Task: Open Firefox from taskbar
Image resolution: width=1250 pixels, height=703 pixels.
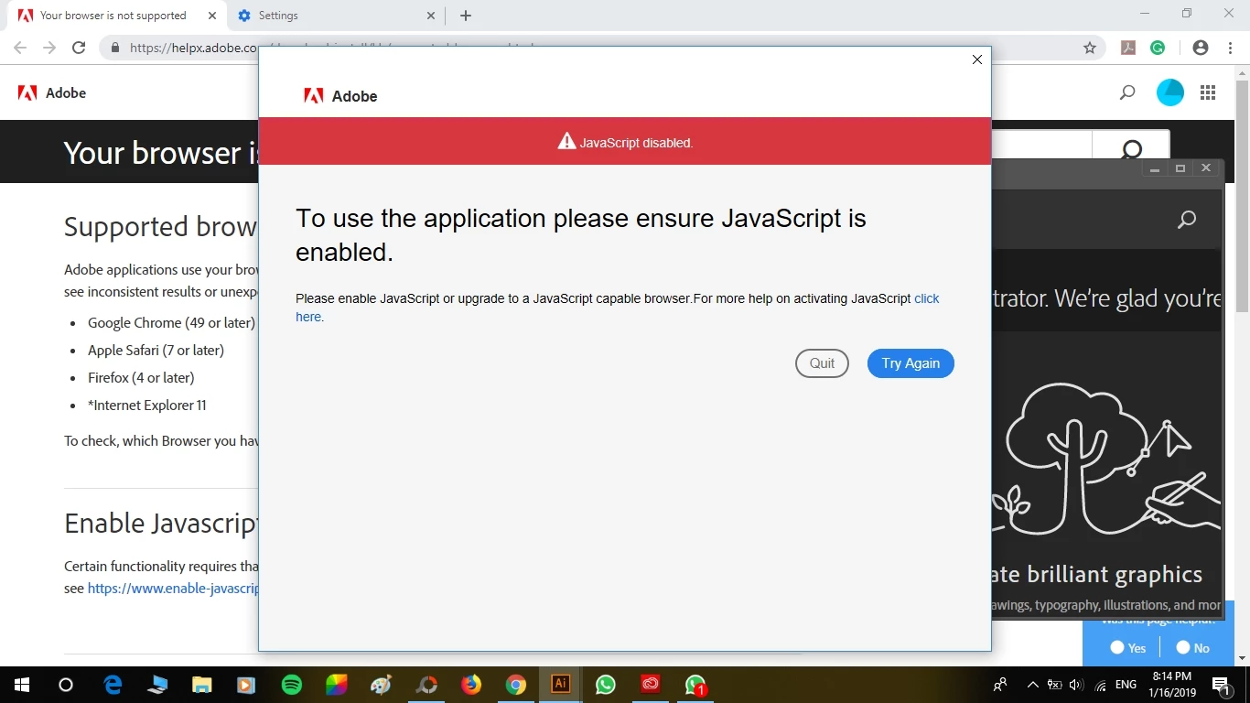Action: (471, 685)
